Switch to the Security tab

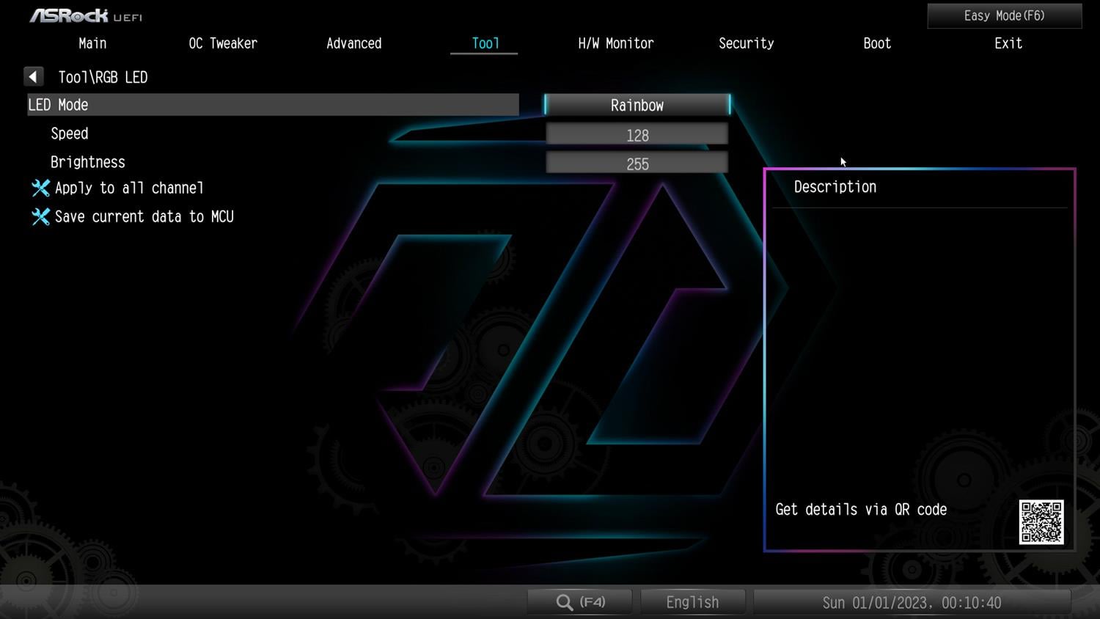tap(746, 43)
